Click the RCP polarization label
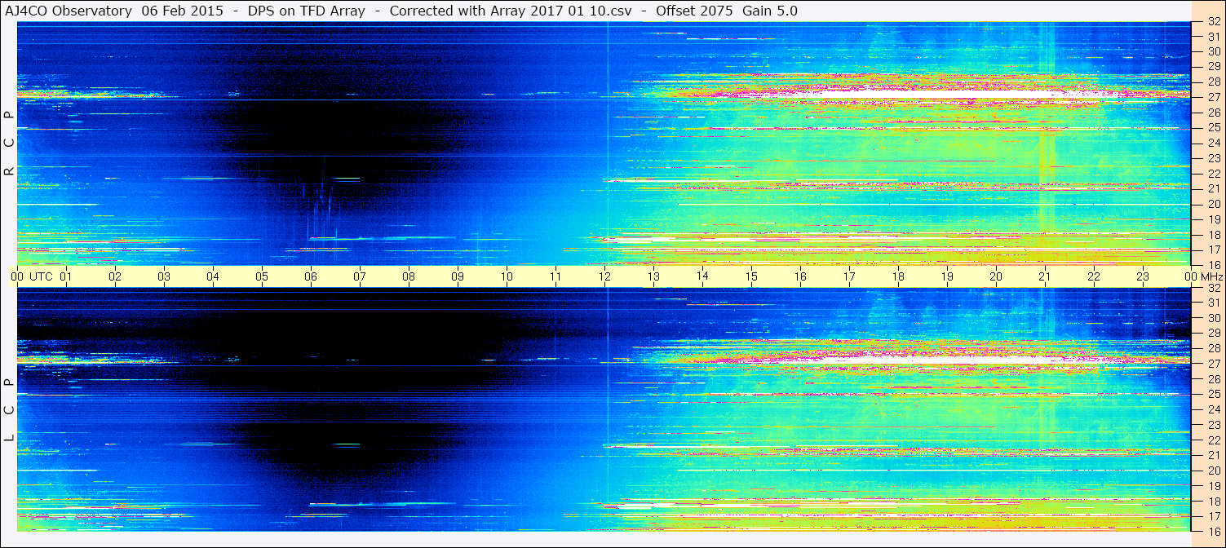Image resolution: width=1226 pixels, height=548 pixels. (x=9, y=143)
